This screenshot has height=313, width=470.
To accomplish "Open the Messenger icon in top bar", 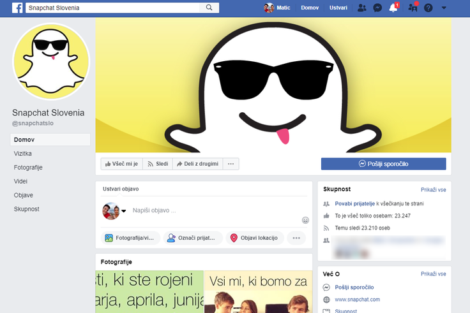I will point(377,8).
